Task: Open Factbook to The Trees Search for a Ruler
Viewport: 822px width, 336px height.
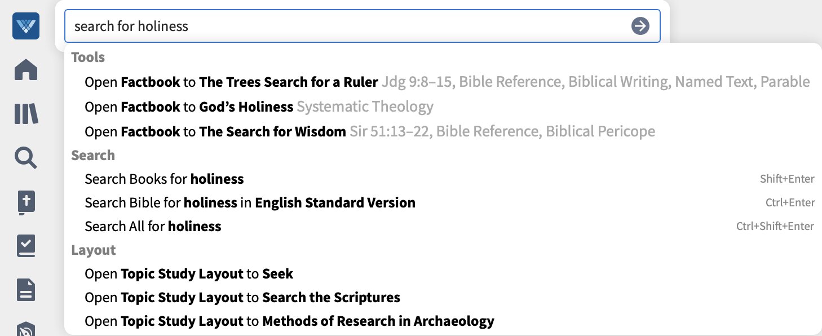Action: pos(443,82)
